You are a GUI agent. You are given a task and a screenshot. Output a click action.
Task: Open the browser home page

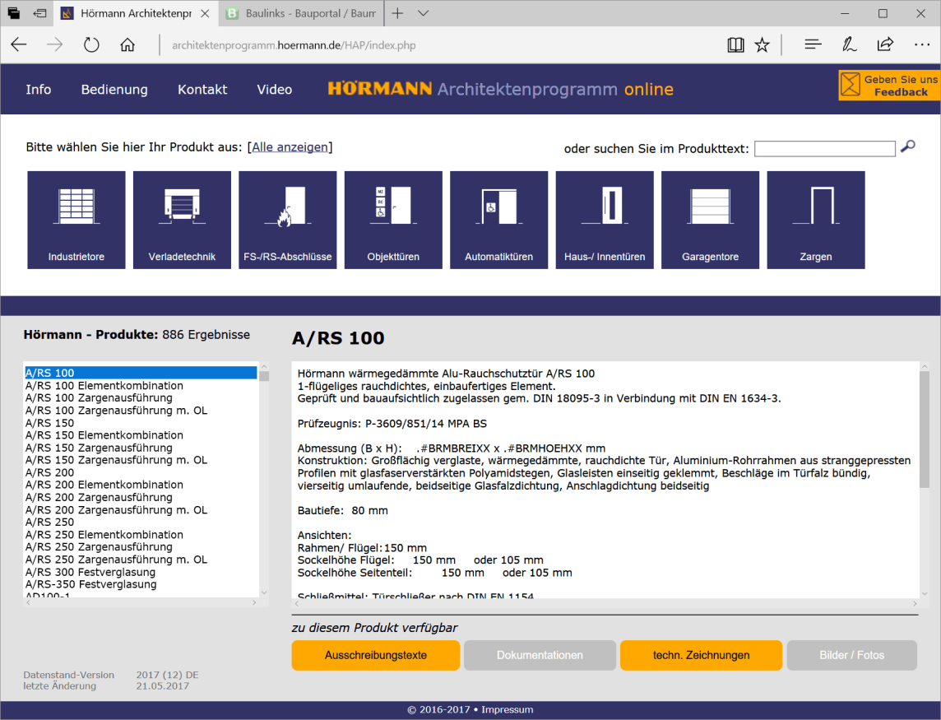pyautogui.click(x=127, y=44)
